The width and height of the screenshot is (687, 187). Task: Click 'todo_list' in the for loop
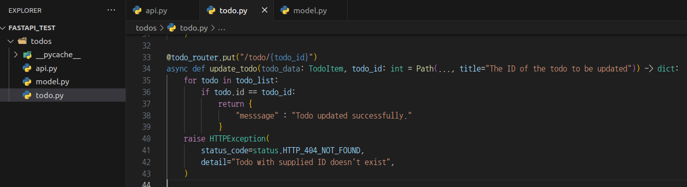(x=255, y=80)
